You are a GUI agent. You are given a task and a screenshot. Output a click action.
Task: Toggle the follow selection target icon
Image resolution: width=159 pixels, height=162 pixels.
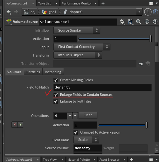click(156, 12)
